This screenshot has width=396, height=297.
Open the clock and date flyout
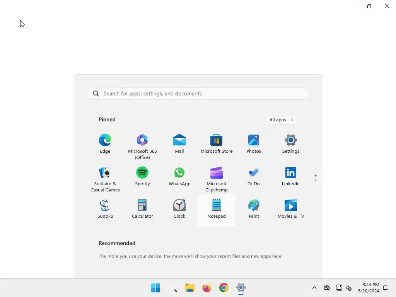[369, 288]
